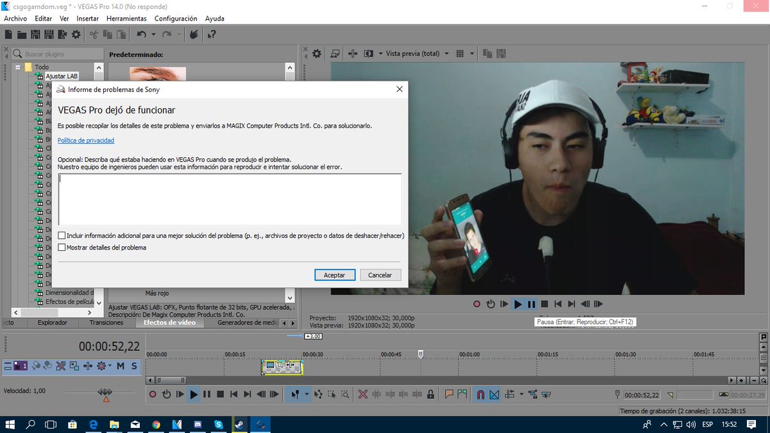The height and width of the screenshot is (433, 770).
Task: Click the timeline Record button
Action: point(153,395)
